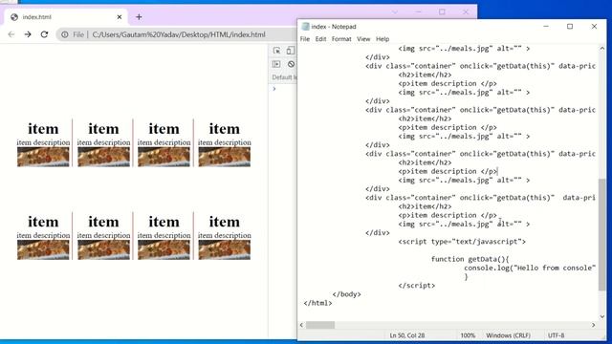Click Notepad horizontal scrollbar left arrow

click(301, 325)
